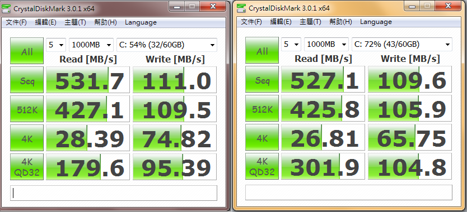
Task: Start the 512K test in right window
Action: [x=262, y=108]
